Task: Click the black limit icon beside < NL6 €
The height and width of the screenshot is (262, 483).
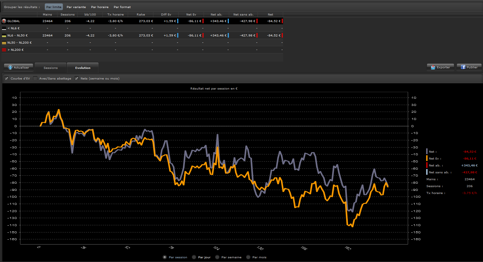Action: coord(4,28)
